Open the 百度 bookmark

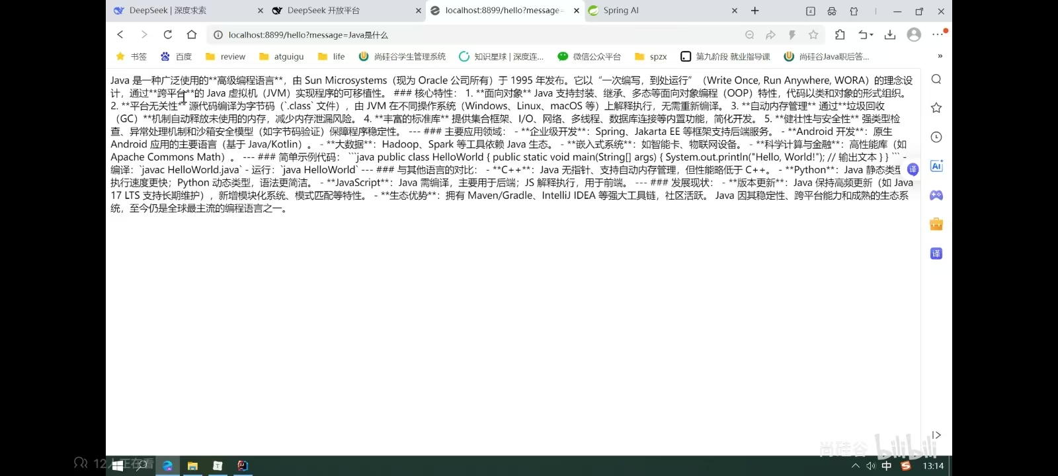pyautogui.click(x=176, y=56)
